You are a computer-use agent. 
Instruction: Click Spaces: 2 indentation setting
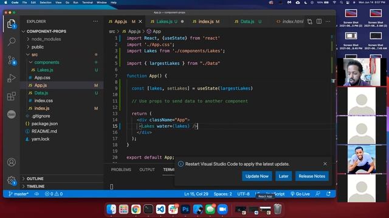[x=223, y=194]
